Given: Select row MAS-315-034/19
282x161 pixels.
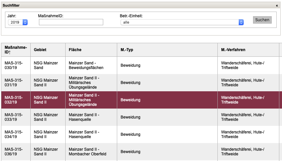Looking at the screenshot, I should [14, 134].
